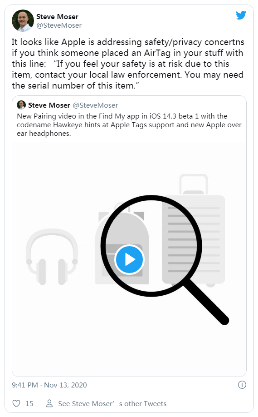See Steve Moser's other Tweets
Image resolution: width=258 pixels, height=417 pixels.
point(112,404)
